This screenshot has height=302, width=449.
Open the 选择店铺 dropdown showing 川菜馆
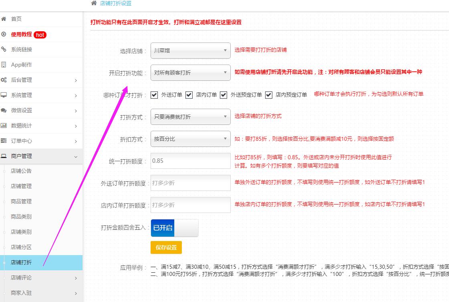point(190,51)
